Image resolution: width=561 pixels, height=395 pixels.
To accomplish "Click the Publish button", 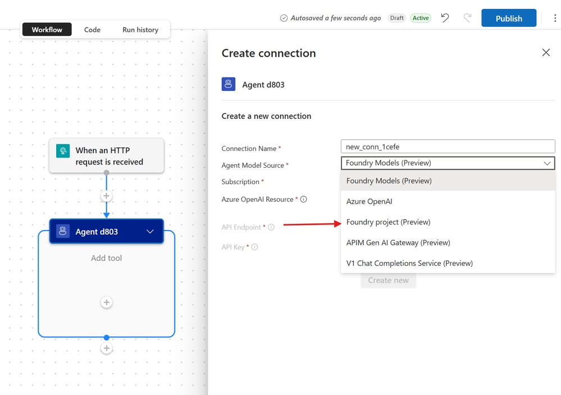I will coord(508,18).
